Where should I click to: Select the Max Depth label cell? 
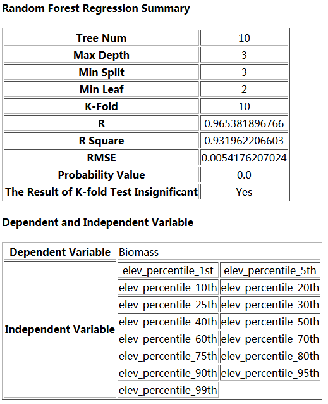pyautogui.click(x=102, y=55)
